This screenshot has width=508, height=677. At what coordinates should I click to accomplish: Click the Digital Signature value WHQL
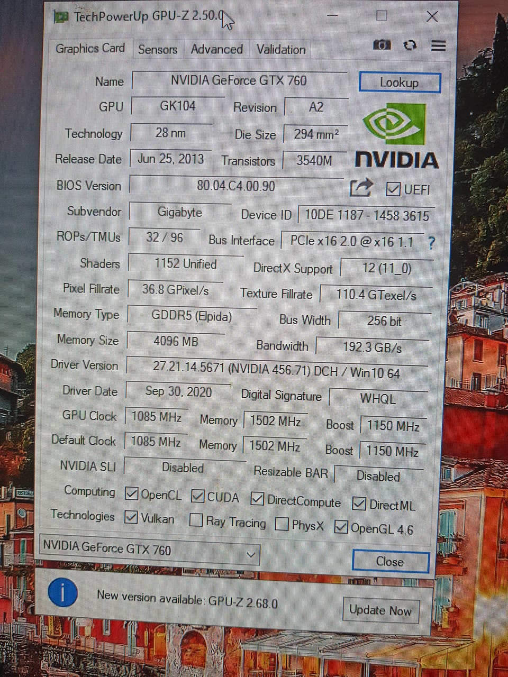[x=378, y=398]
